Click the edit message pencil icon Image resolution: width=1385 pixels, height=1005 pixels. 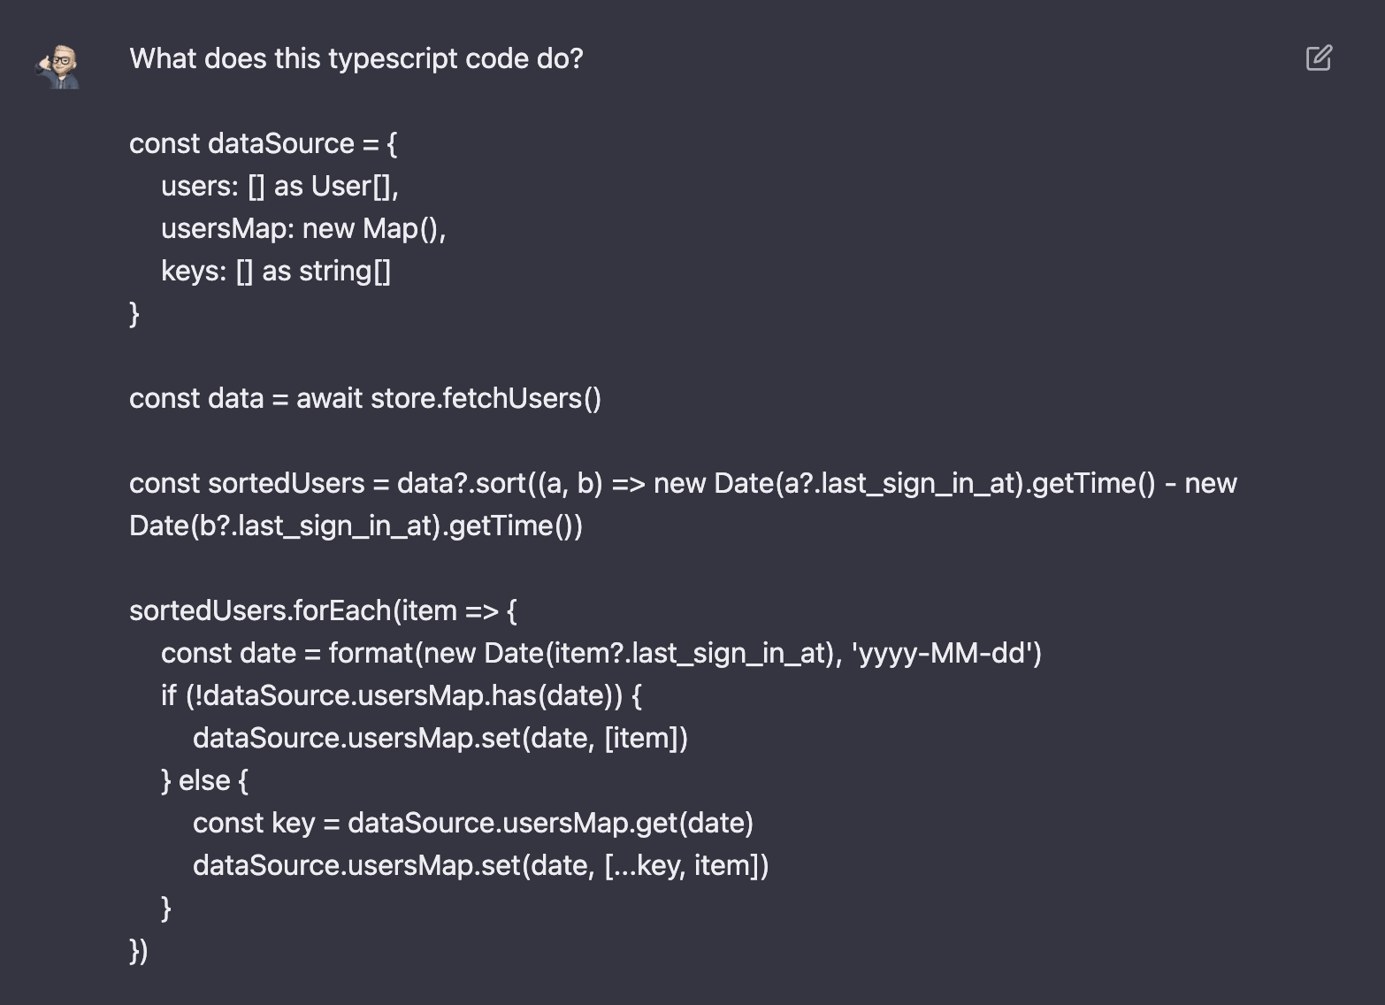click(x=1319, y=58)
